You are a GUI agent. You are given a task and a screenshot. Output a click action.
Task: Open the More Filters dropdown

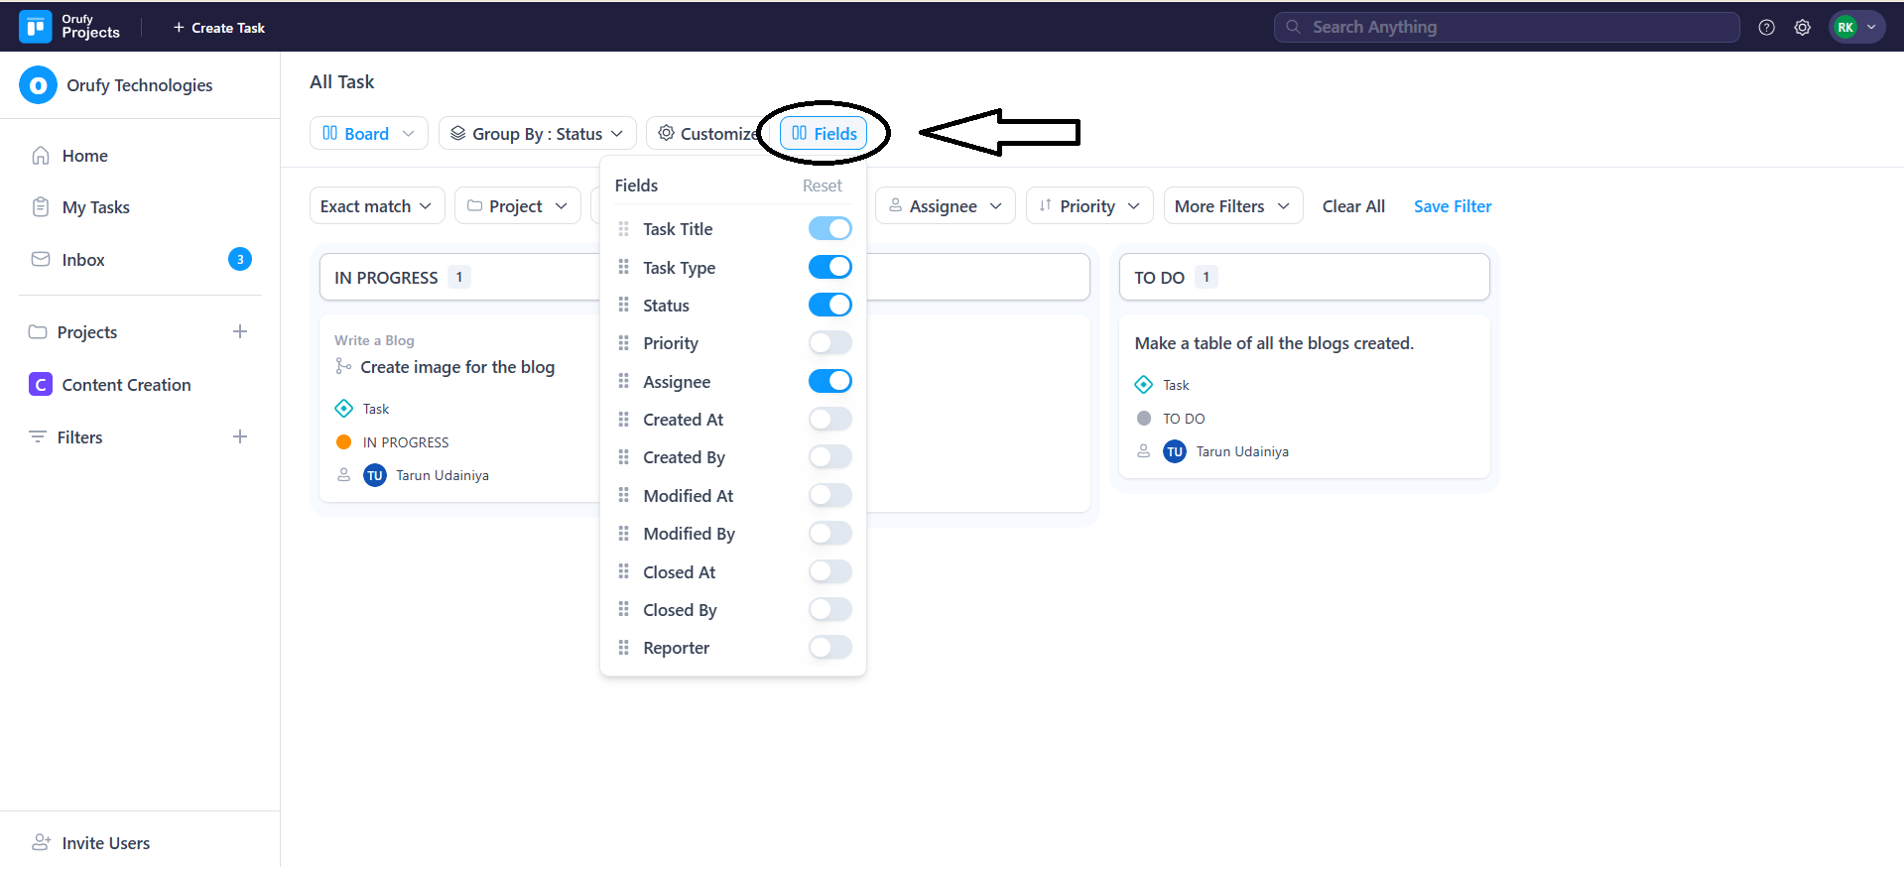click(x=1231, y=206)
